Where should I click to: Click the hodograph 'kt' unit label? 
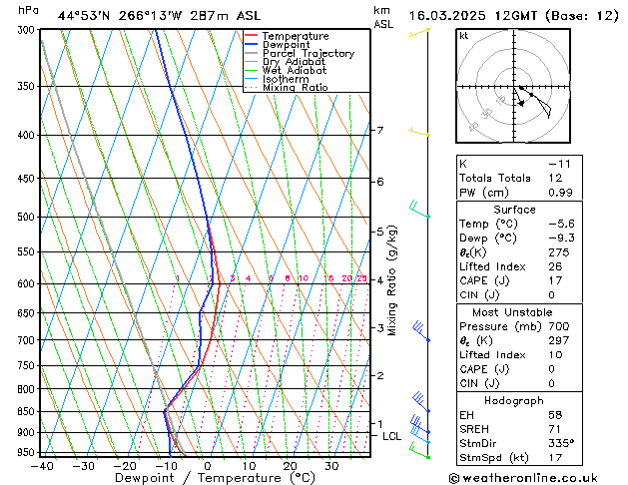click(x=464, y=36)
